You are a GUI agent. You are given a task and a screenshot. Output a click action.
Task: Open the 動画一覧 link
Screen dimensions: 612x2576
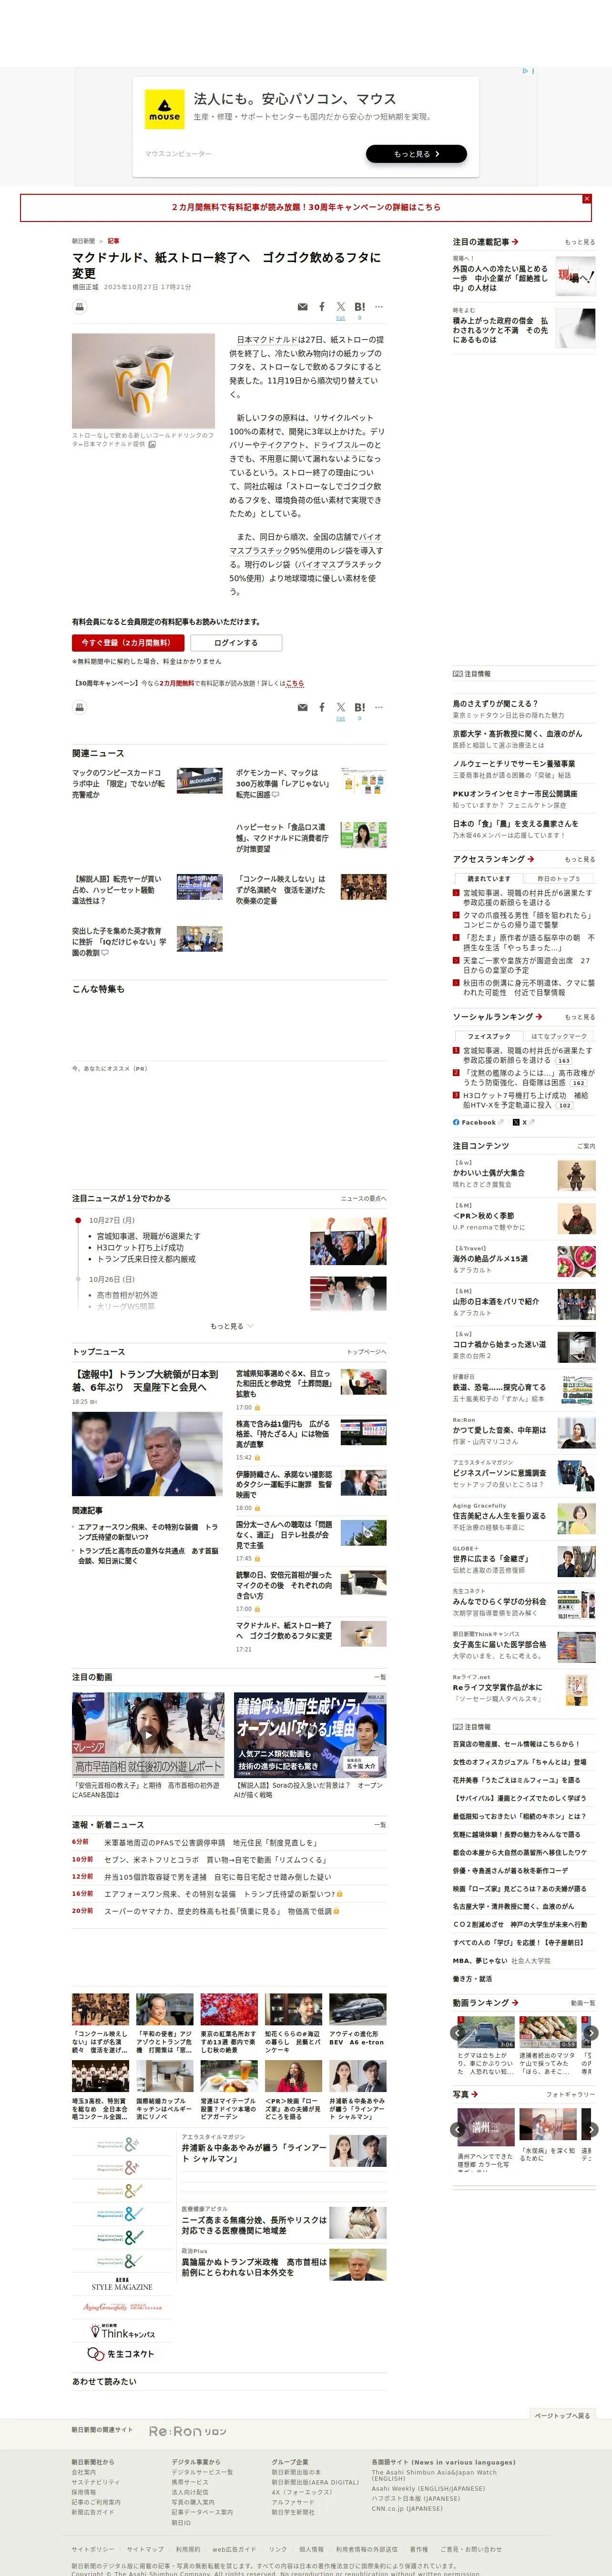click(583, 2003)
